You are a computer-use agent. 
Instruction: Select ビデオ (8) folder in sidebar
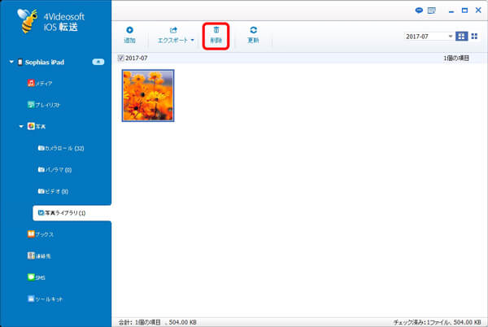click(x=57, y=191)
